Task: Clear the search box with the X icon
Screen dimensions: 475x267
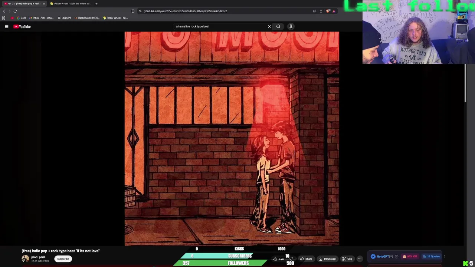Action: click(x=269, y=26)
